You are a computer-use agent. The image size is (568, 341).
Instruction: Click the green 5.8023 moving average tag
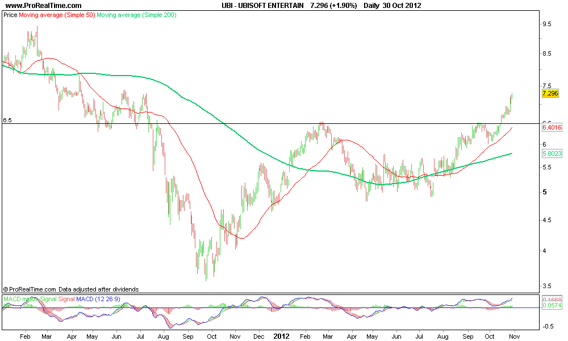click(x=552, y=153)
